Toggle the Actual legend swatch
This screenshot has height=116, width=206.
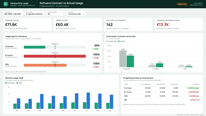(x=119, y=41)
